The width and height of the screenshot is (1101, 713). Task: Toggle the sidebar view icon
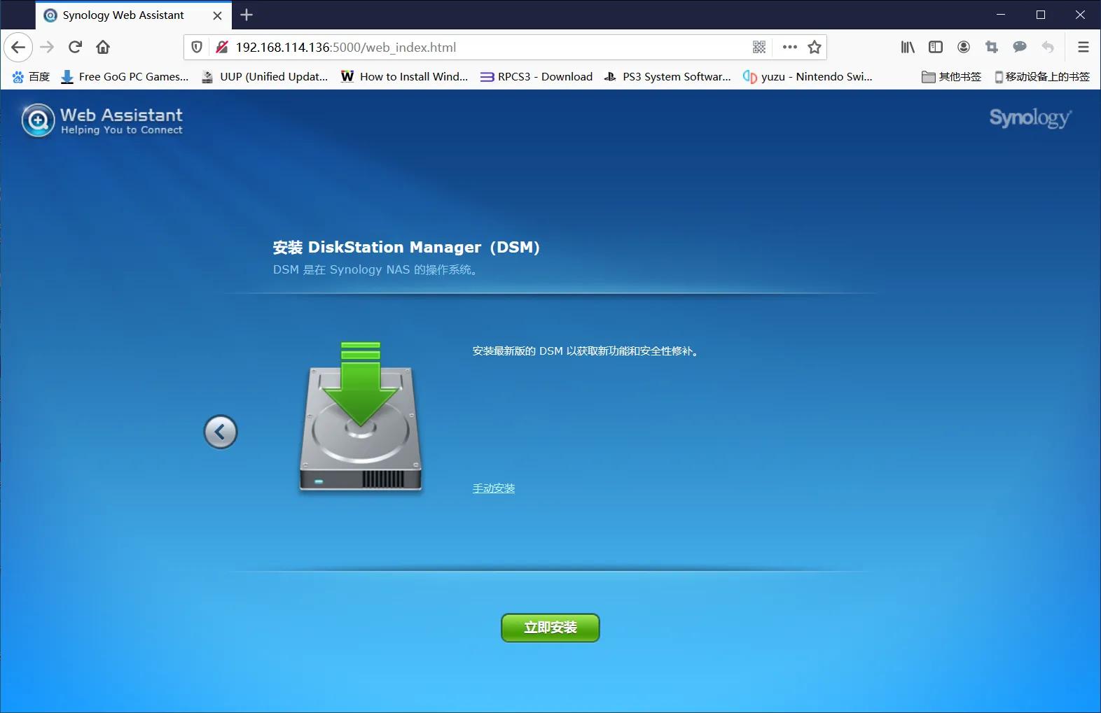click(936, 47)
